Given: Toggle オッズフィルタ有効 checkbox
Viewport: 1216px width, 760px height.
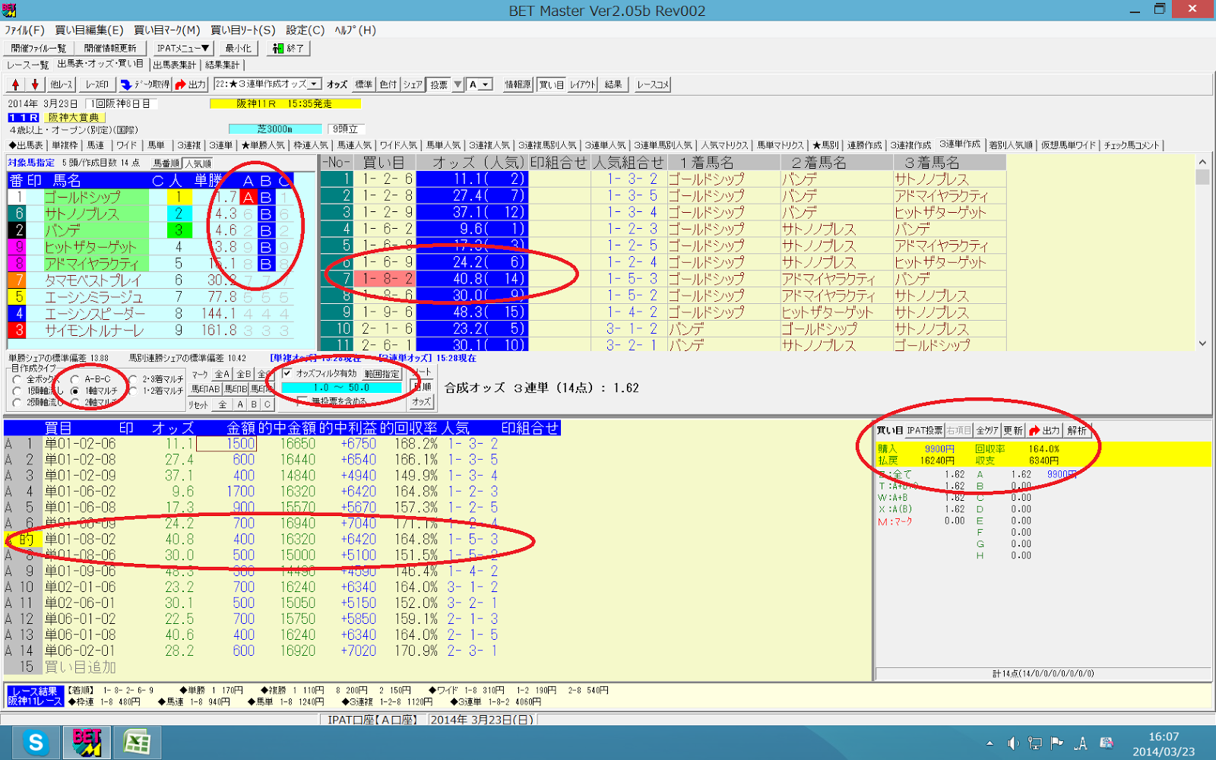Looking at the screenshot, I should click(287, 373).
